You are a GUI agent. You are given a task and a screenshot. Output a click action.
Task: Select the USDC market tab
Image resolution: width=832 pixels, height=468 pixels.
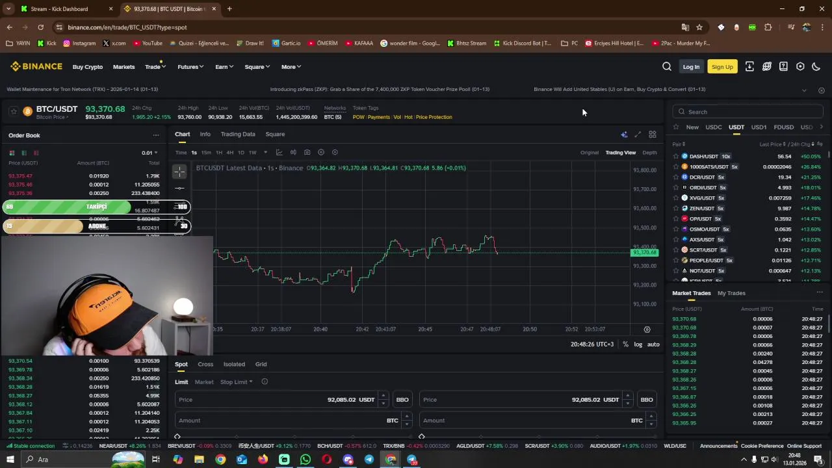(714, 127)
